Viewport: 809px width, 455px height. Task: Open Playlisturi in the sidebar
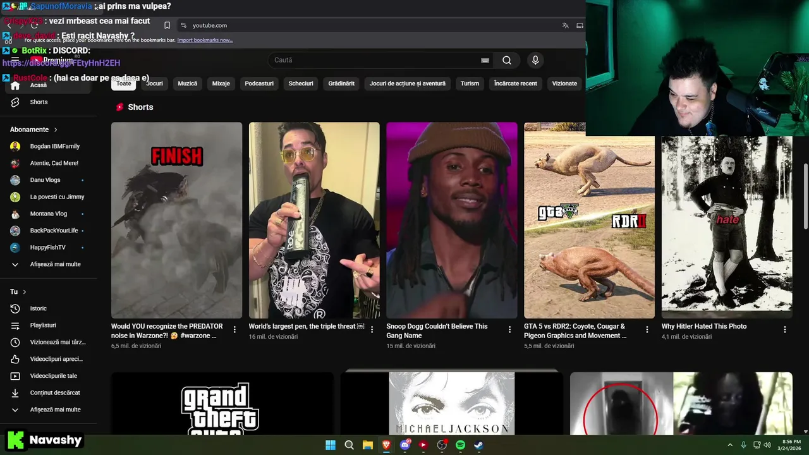(49, 325)
